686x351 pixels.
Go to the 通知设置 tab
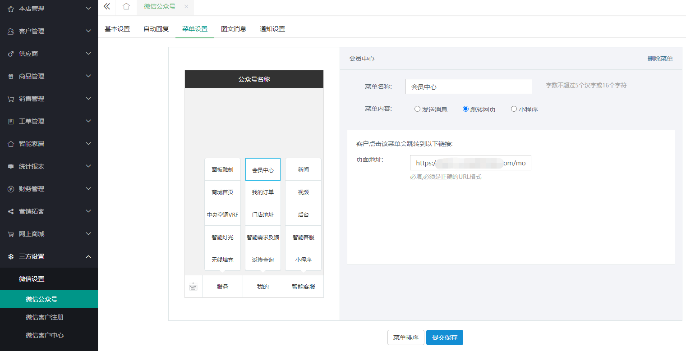(x=272, y=29)
